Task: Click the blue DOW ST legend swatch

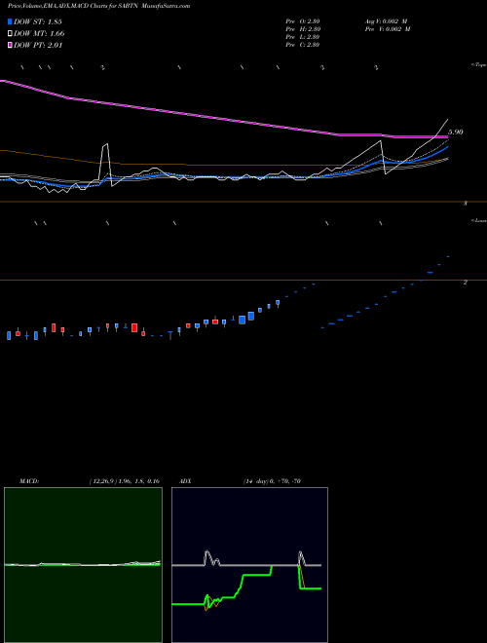Action: tap(10, 21)
